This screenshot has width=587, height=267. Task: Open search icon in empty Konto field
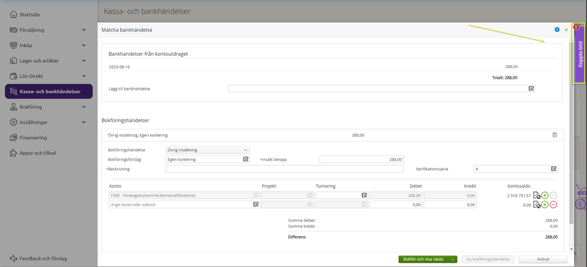pyautogui.click(x=256, y=205)
